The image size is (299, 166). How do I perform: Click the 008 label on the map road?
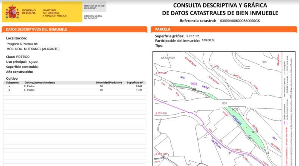coord(224,103)
